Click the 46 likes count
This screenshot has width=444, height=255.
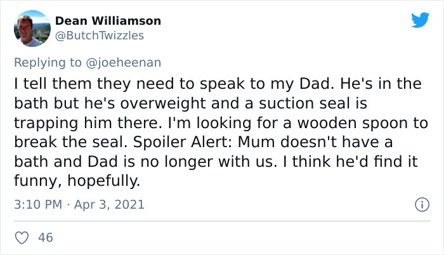[45, 237]
